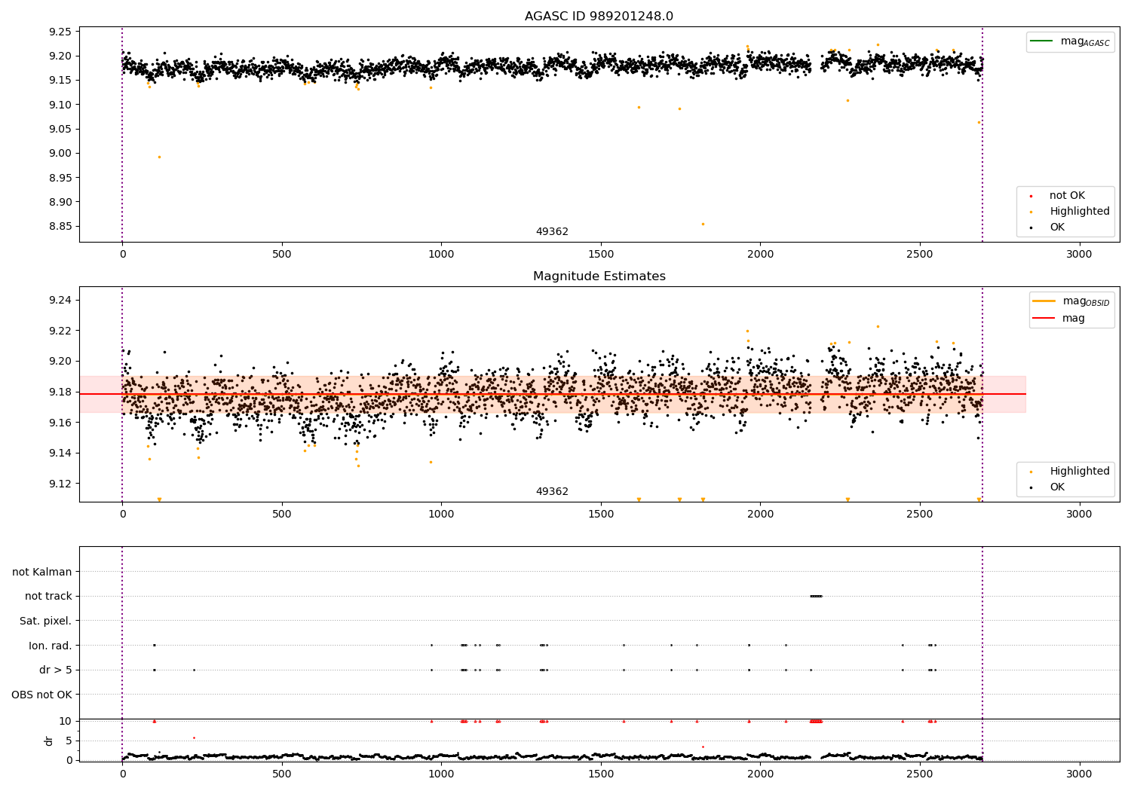Click the 'not track' row label
Screen dimensions: 1131x791
pos(48,596)
